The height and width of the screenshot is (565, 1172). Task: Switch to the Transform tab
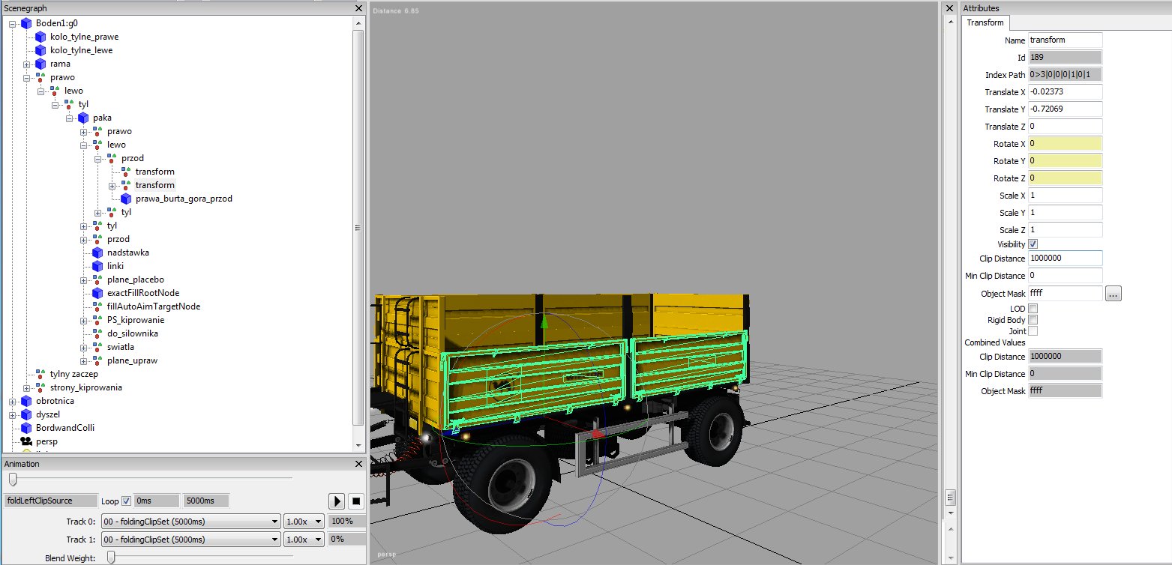pos(985,22)
